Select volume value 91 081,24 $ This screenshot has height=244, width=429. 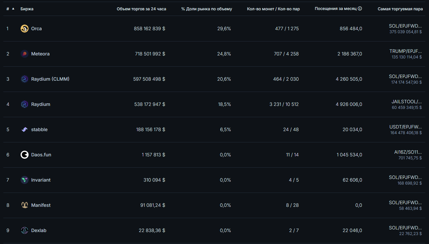pyautogui.click(x=153, y=205)
